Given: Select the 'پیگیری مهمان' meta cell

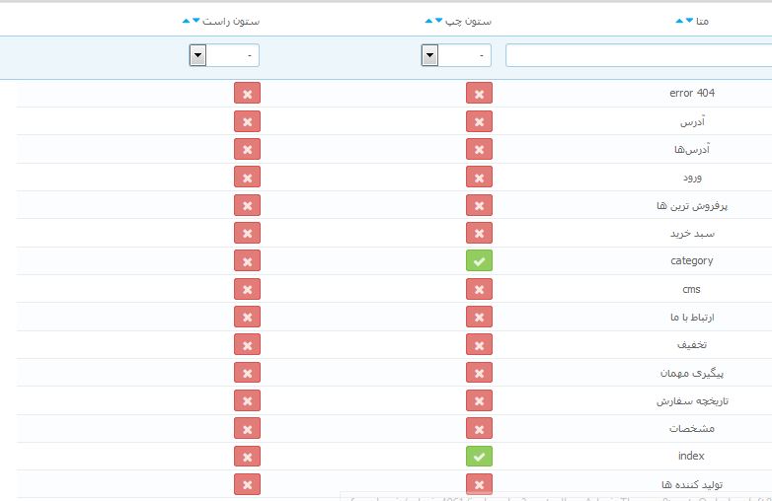Looking at the screenshot, I should (x=692, y=373).
